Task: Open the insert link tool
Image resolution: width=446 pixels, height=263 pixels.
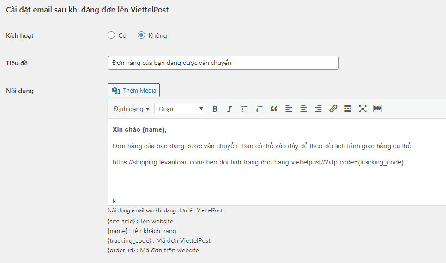Action: click(333, 109)
